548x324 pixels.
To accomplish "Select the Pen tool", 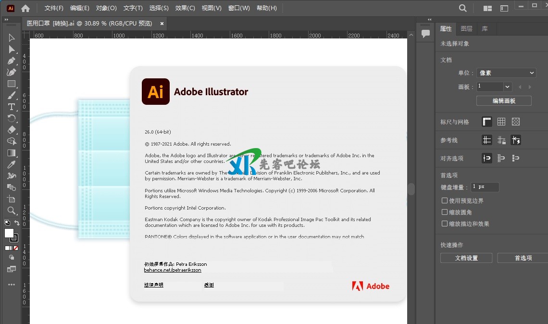I will click(x=12, y=61).
